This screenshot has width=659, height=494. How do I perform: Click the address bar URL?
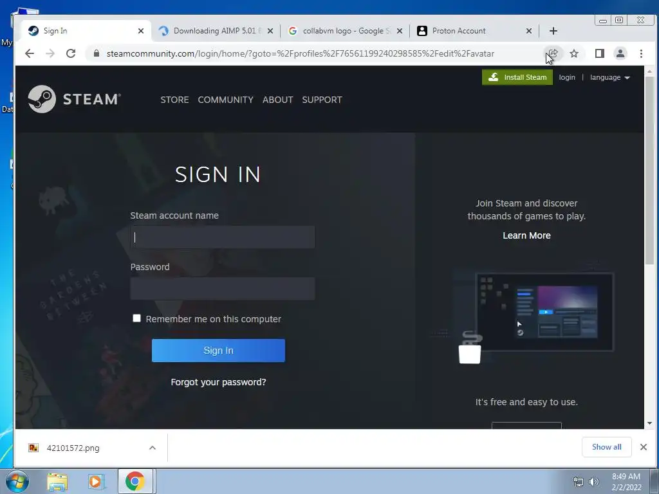tap(300, 53)
